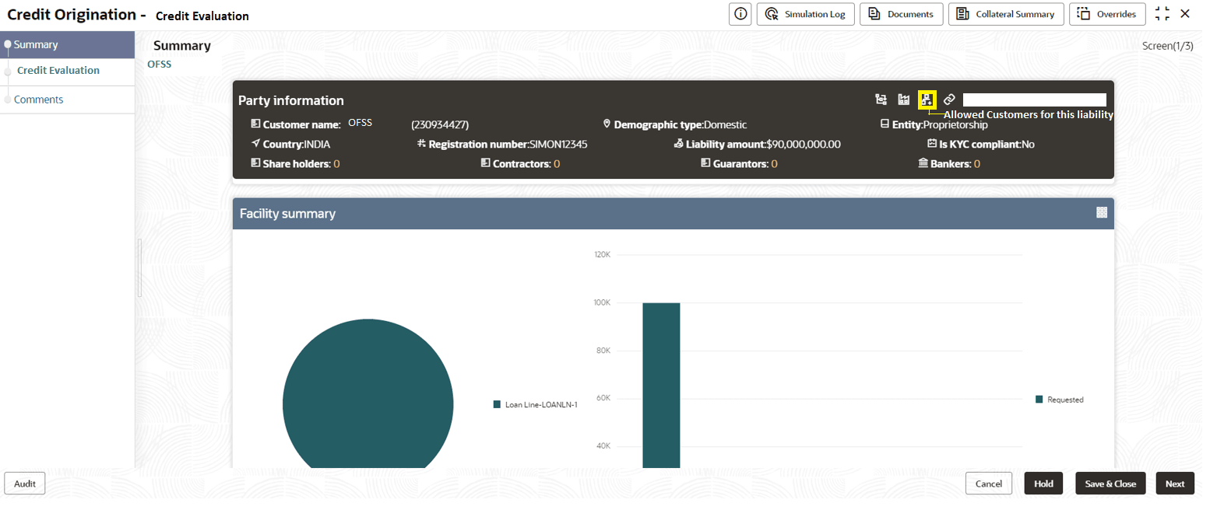The height and width of the screenshot is (517, 1231).
Task: Click customer ID (230934427)
Action: pos(440,124)
